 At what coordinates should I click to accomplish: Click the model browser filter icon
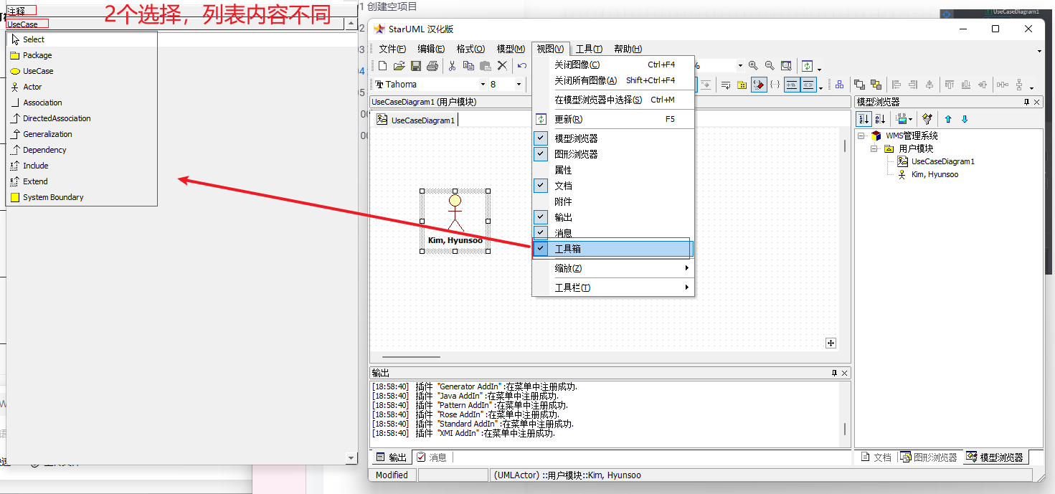coord(927,119)
